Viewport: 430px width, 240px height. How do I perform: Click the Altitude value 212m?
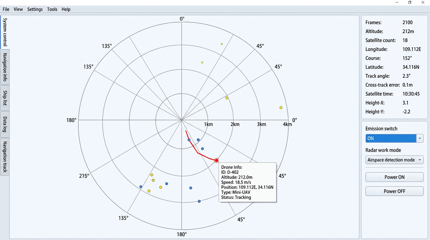(x=408, y=31)
